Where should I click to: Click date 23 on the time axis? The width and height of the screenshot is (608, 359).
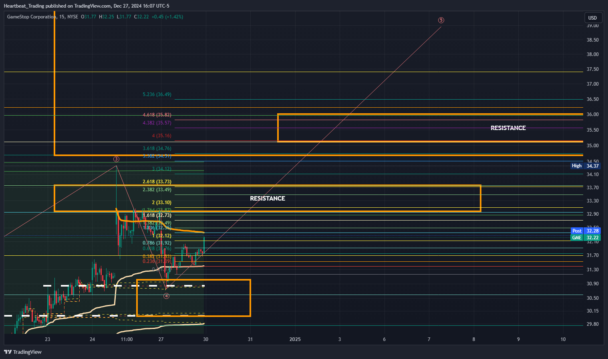pyautogui.click(x=48, y=339)
